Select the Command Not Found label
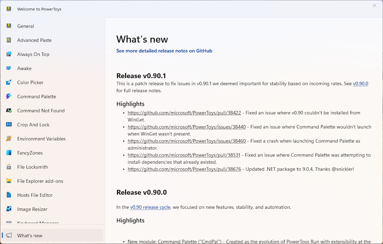 coord(41,111)
